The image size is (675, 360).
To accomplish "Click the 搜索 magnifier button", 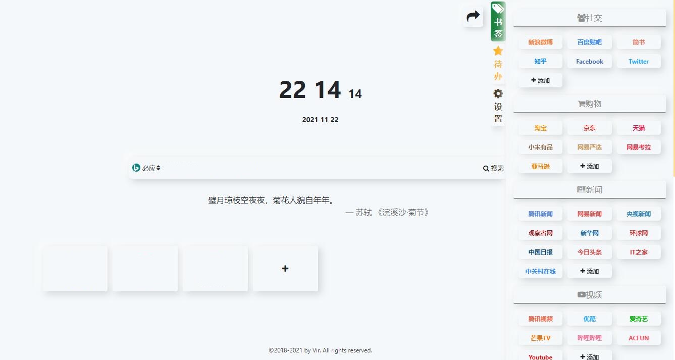I will (x=493, y=168).
